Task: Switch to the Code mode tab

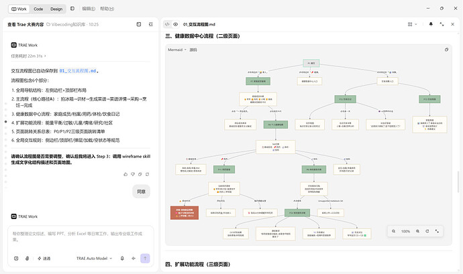Action: [x=38, y=9]
